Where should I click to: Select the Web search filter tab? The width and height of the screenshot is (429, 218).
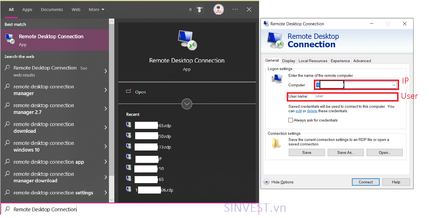76,10
